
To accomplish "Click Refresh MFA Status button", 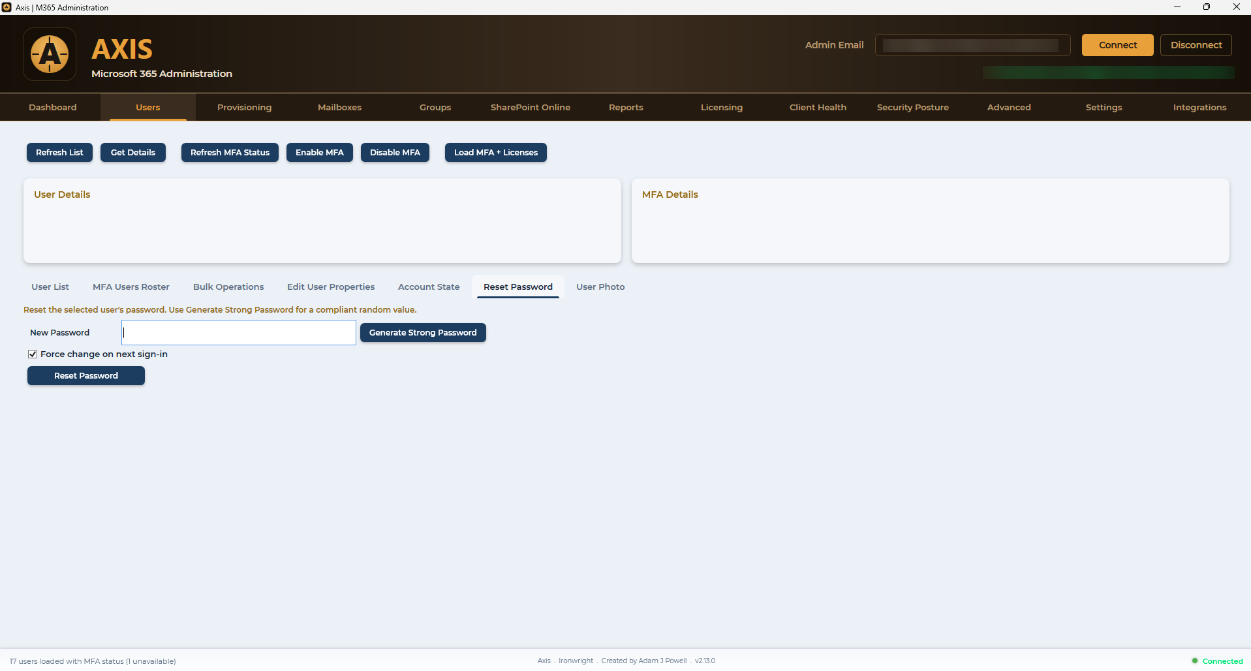I will tap(230, 152).
